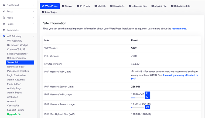Collapse the WP Adminify submenu chevron
The width and height of the screenshot is (205, 118).
[34, 36]
